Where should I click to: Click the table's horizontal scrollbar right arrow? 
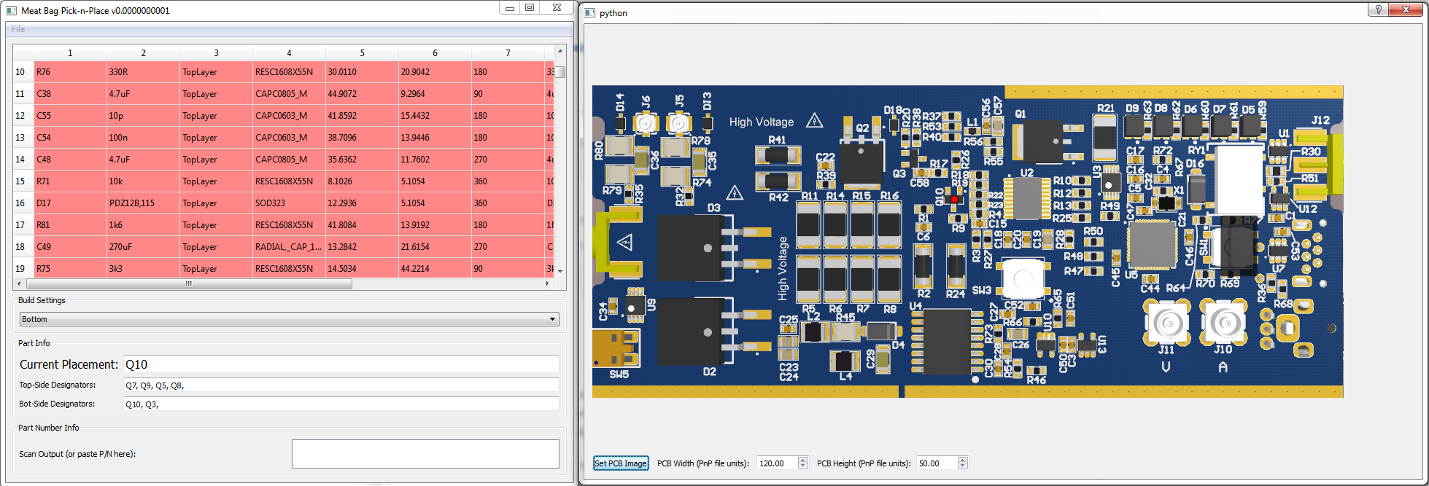point(548,283)
